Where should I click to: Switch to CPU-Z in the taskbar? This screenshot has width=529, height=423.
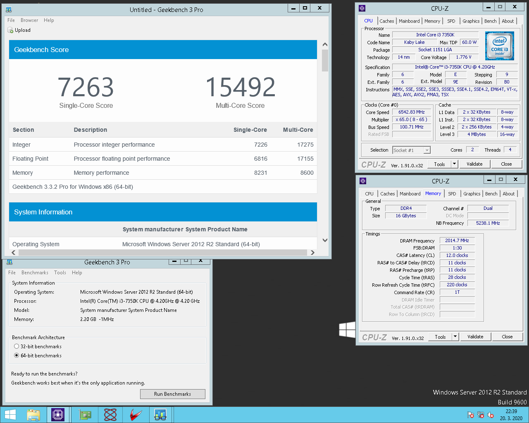pyautogui.click(x=58, y=415)
